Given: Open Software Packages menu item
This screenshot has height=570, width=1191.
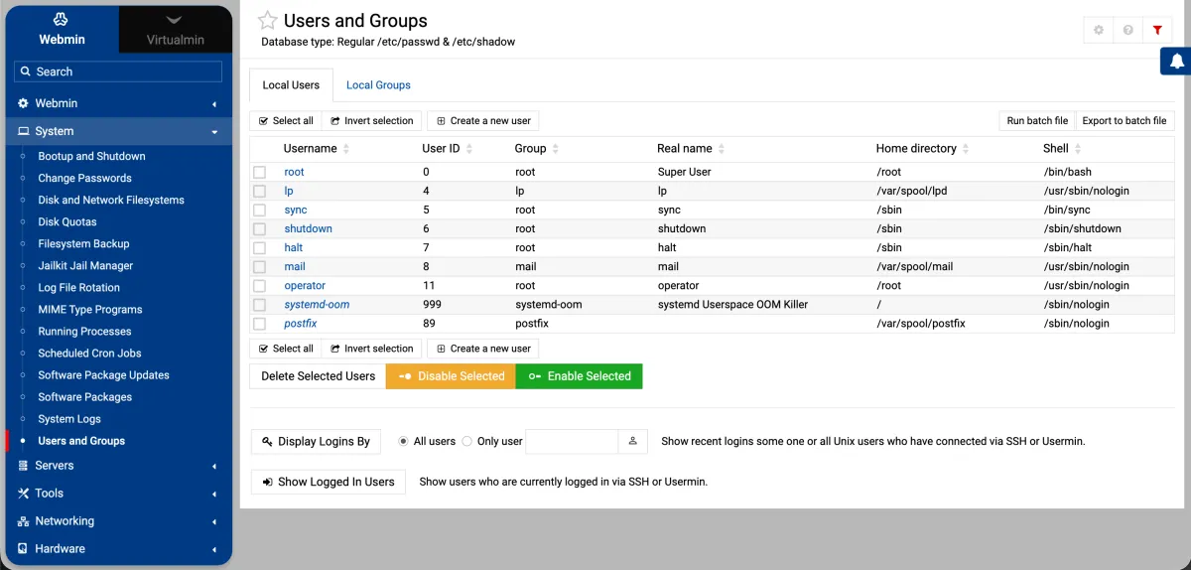Looking at the screenshot, I should 84,396.
